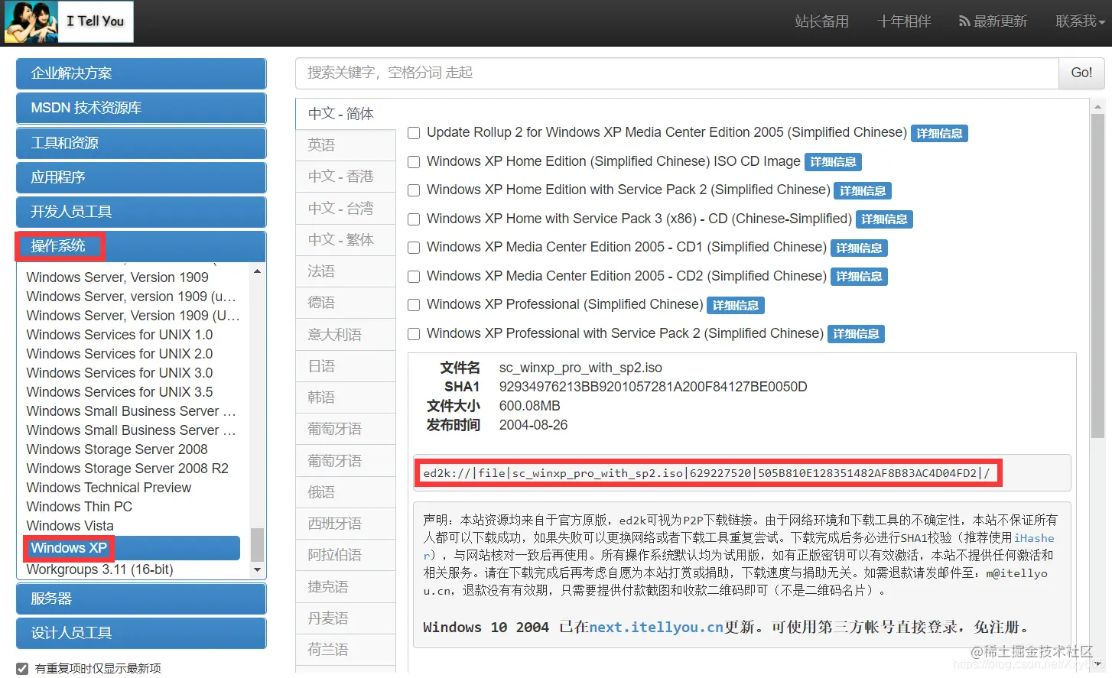Select Windows Services for UNIX 1.0
Screen dimensions: 1112x678
coord(119,334)
